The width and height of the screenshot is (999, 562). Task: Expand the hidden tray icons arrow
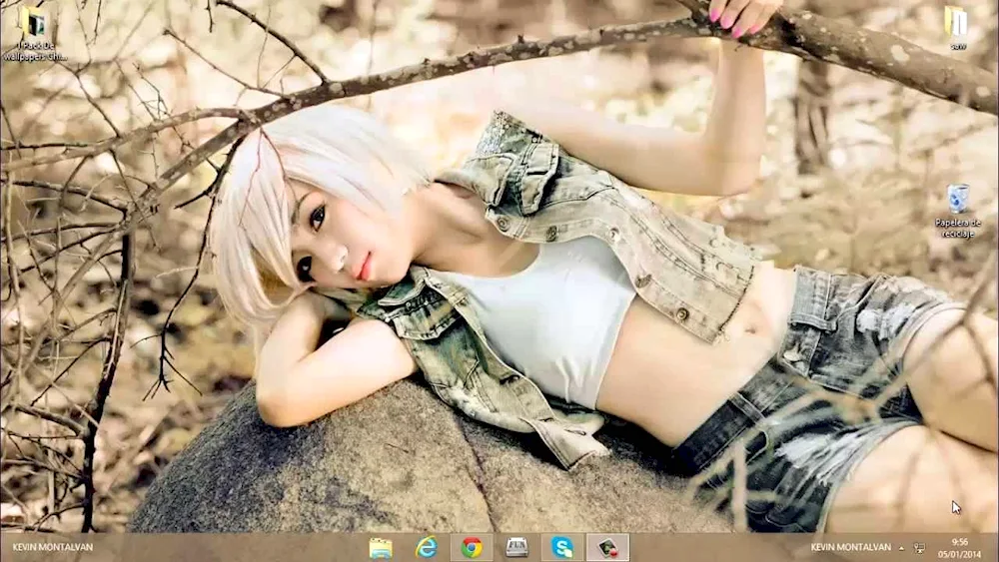(901, 548)
